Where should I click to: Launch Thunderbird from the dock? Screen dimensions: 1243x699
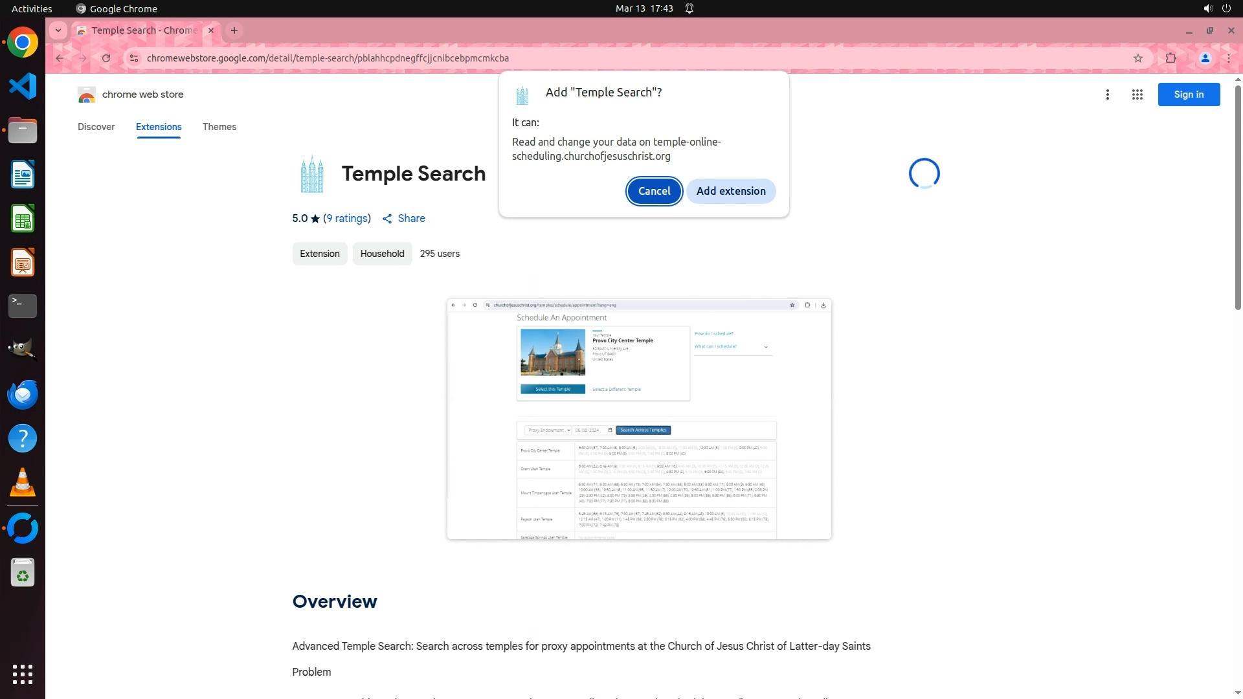[x=23, y=394]
